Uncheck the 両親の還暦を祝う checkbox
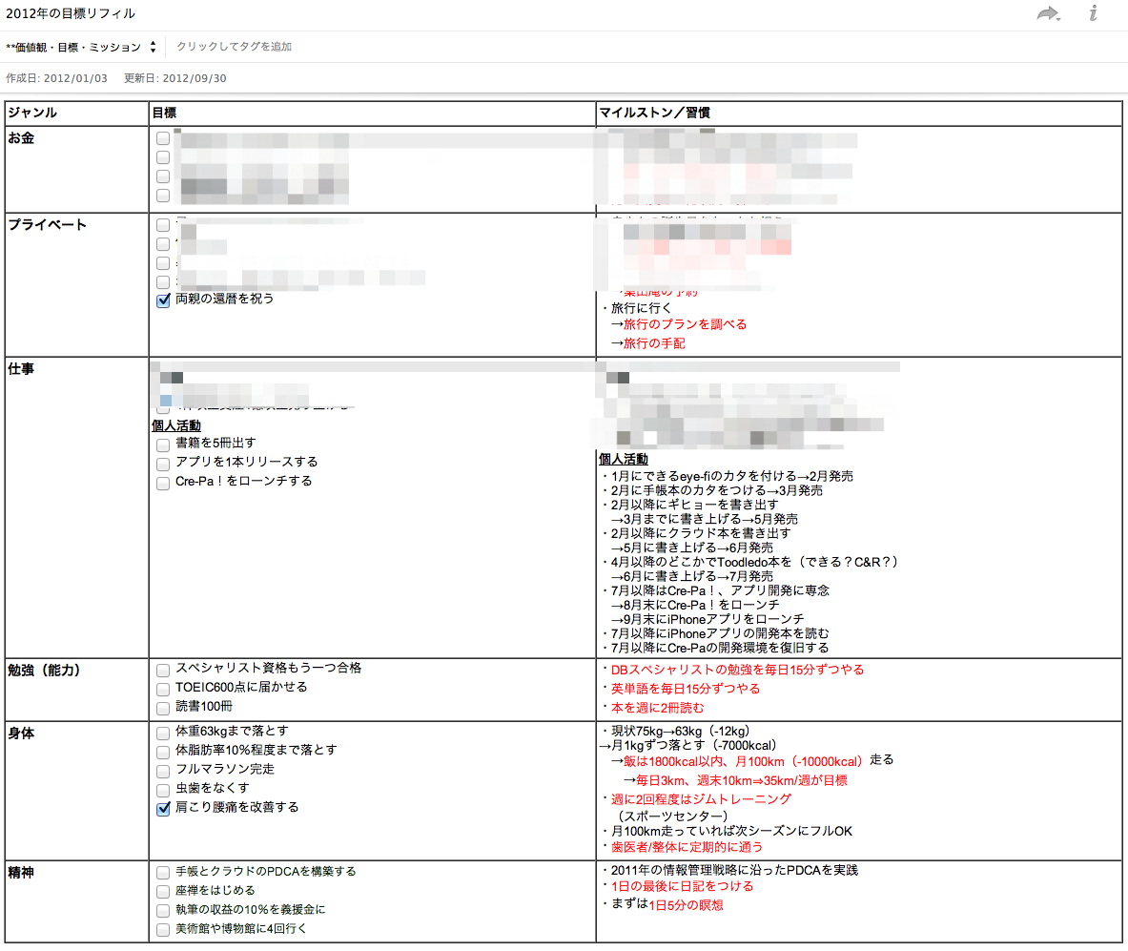This screenshot has width=1128, height=951. (163, 300)
